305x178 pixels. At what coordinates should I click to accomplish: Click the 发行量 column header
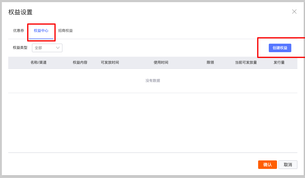click(279, 62)
